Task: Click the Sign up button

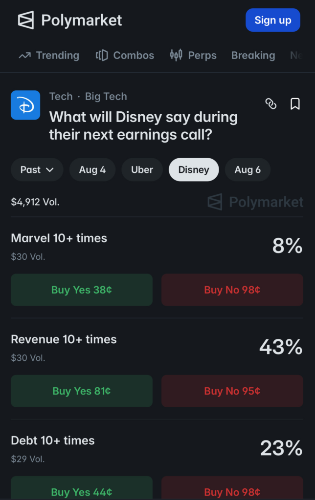Action: click(273, 20)
